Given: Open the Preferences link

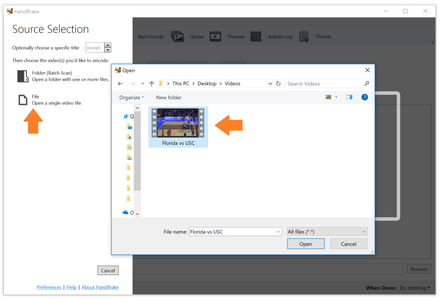Looking at the screenshot, I should tap(49, 287).
